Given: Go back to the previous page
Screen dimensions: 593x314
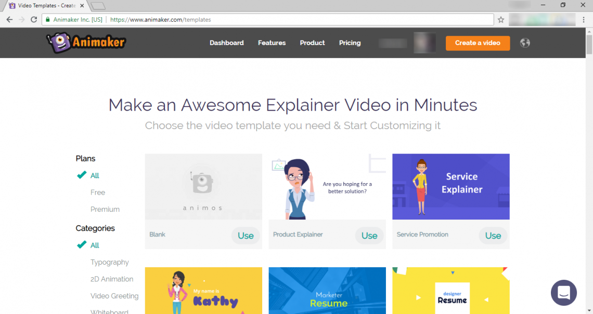Looking at the screenshot, I should 9,20.
